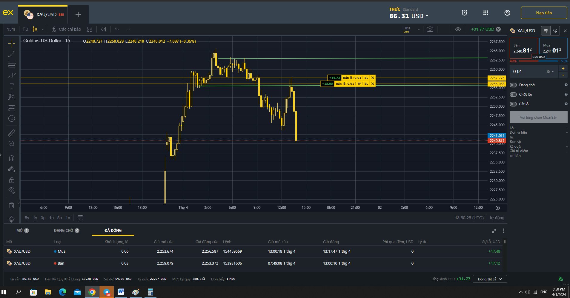
Task: Open the go-to-date calendar icon
Action: (x=80, y=218)
